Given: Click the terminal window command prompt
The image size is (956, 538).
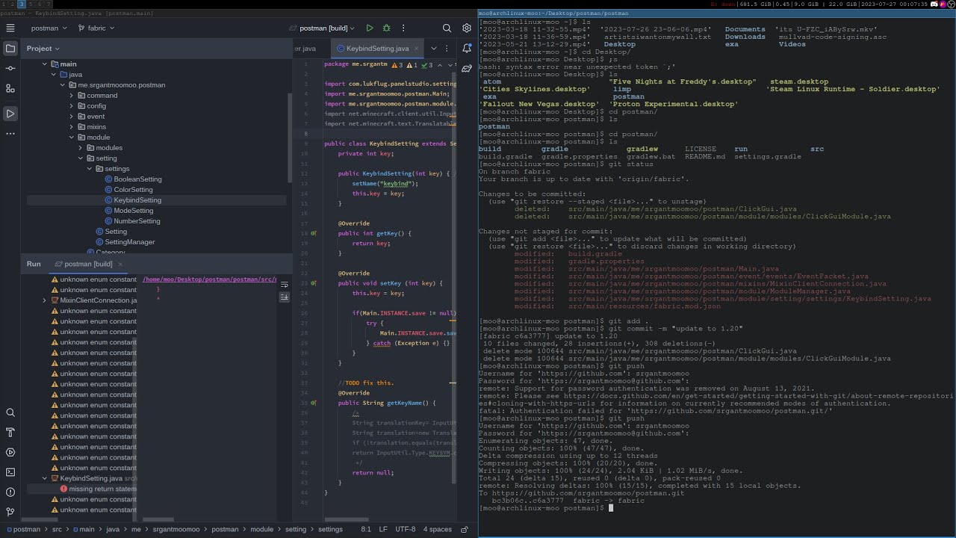Looking at the screenshot, I should 544,508.
